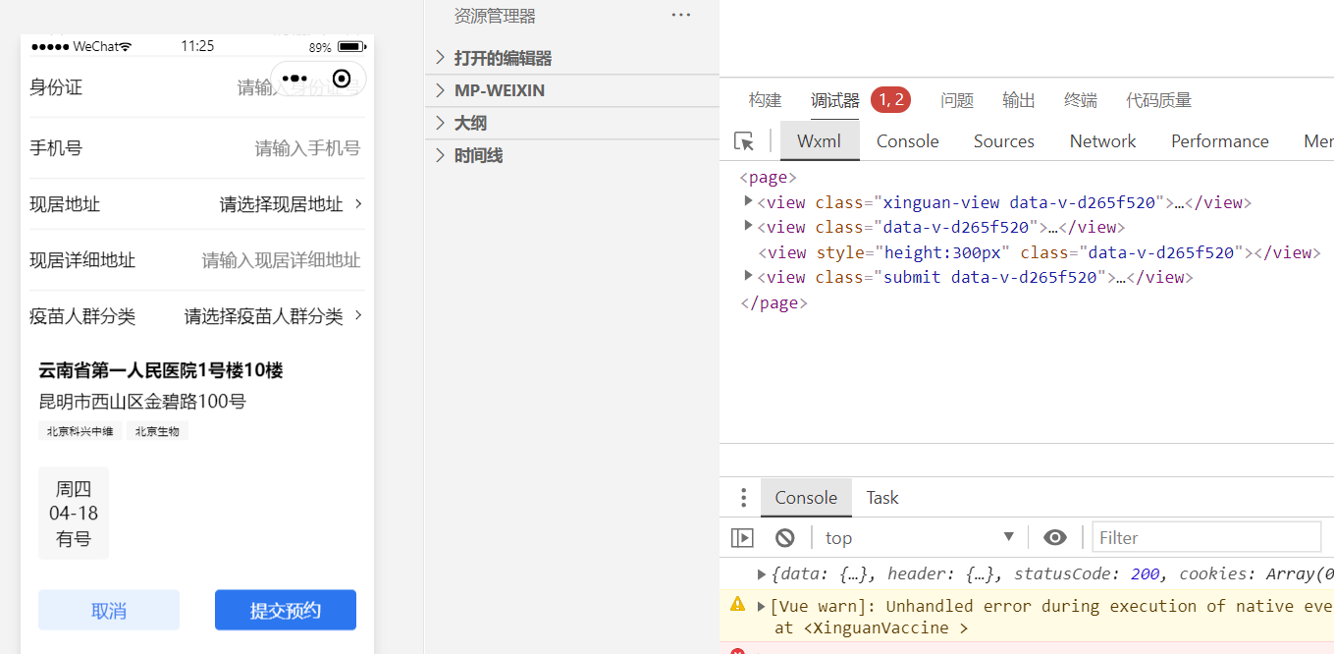The width and height of the screenshot is (1334, 654).
Task: Open the top JavaScript context dropdown
Action: (x=920, y=537)
